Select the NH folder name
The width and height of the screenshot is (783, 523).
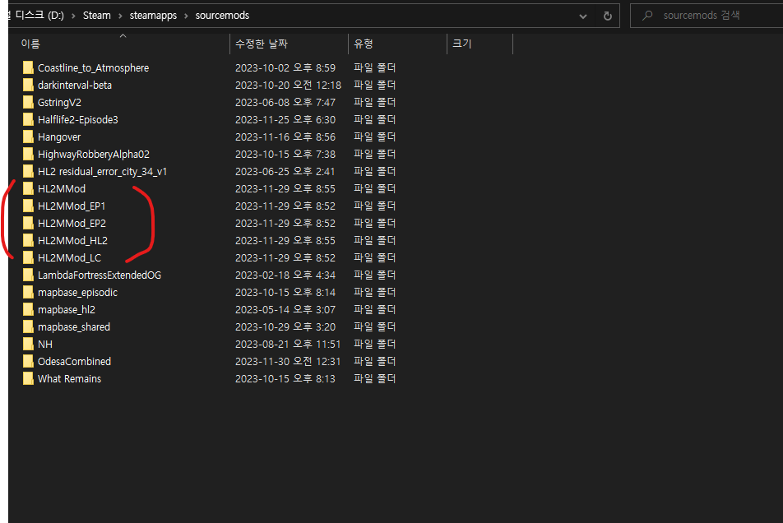45,345
